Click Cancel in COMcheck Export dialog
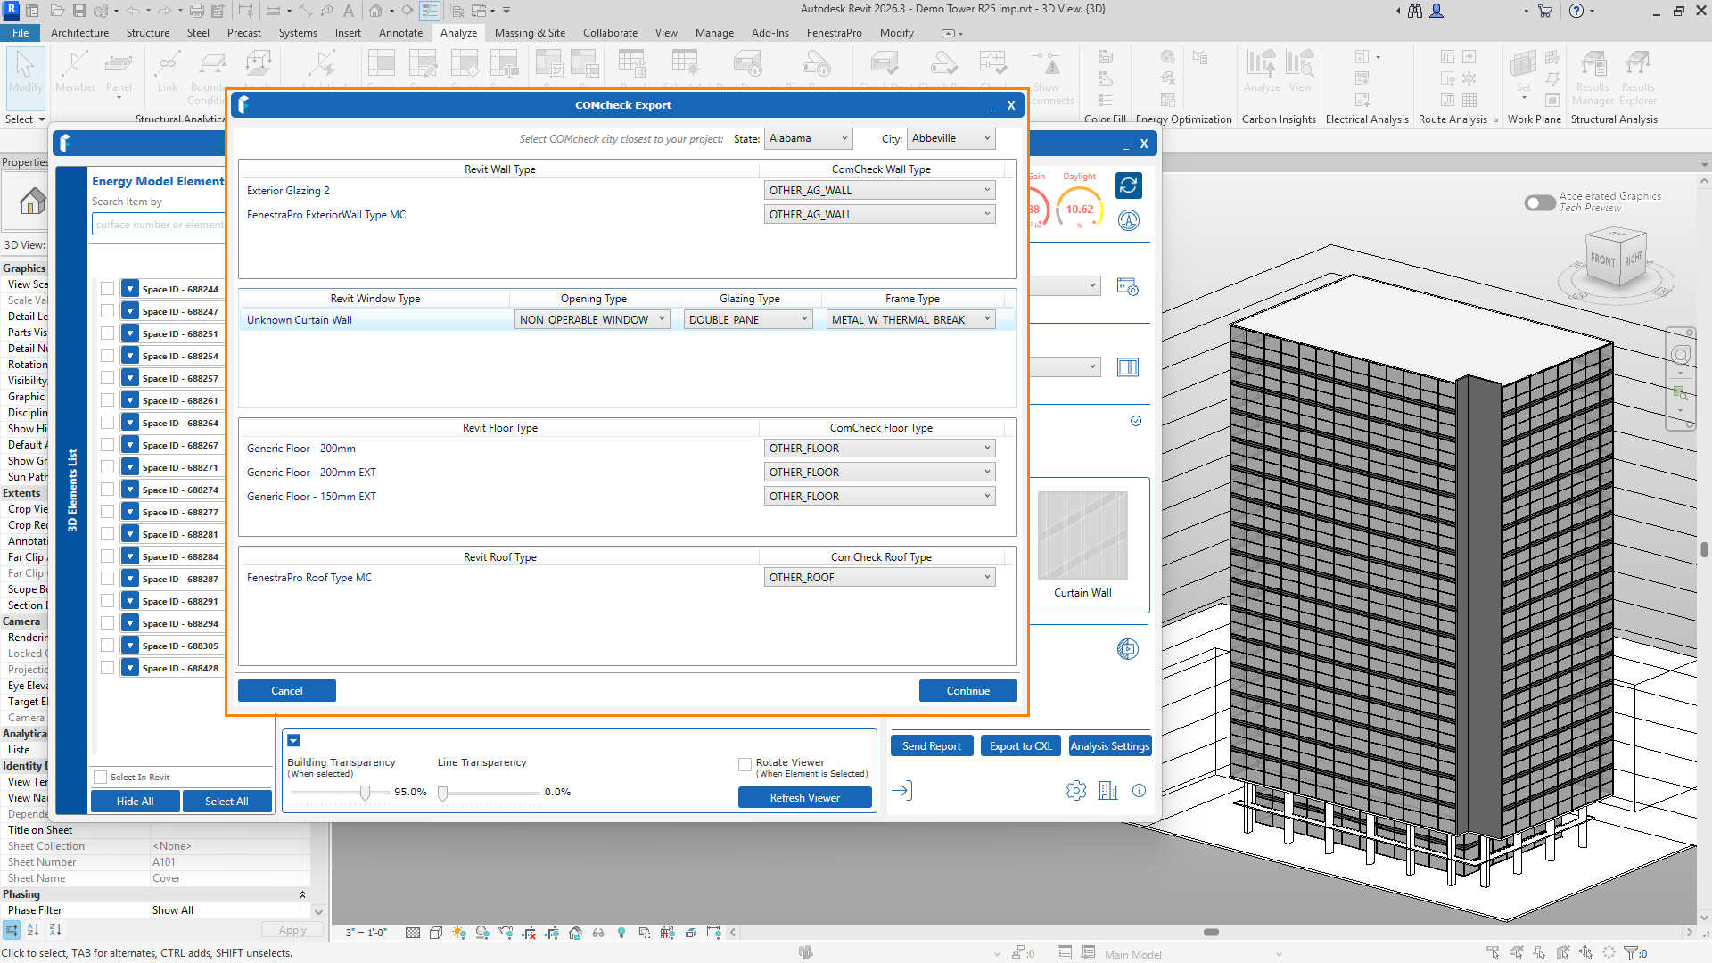Screen dimensions: 1712x963 coord(287,691)
